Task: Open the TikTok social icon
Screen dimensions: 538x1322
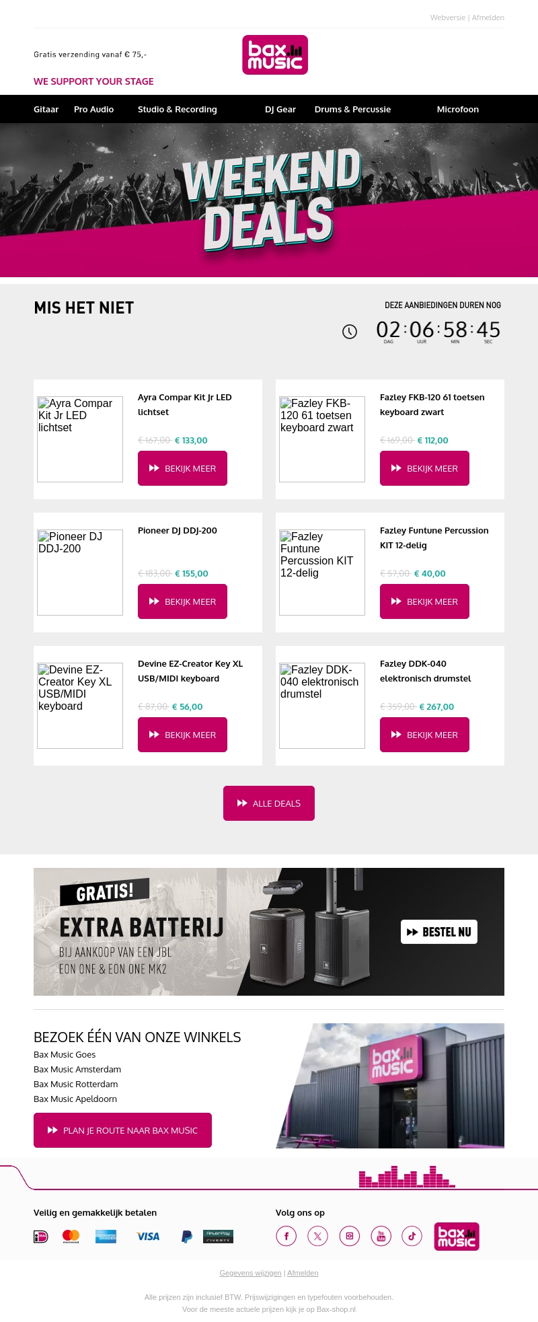Action: coord(412,1236)
